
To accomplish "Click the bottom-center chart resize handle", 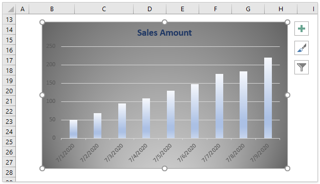I will [x=164, y=168].
